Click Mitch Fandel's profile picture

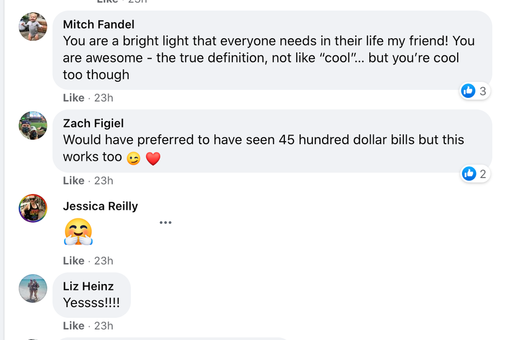tap(33, 27)
